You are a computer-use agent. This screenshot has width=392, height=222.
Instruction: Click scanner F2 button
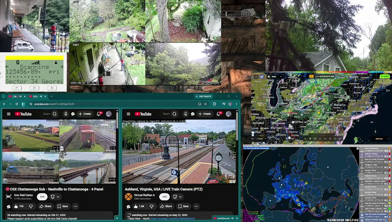tap(34, 88)
